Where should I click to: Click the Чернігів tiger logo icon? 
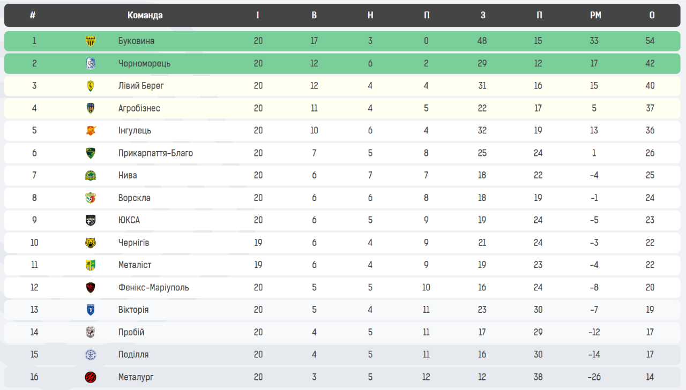point(91,243)
